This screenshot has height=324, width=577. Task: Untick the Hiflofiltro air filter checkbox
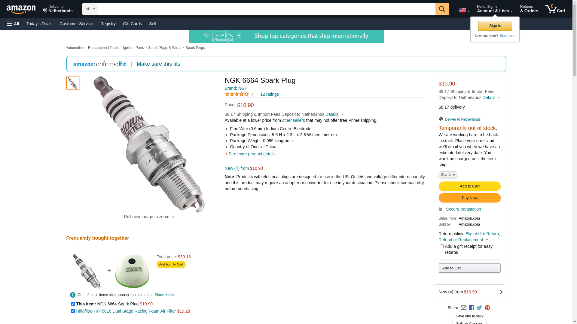(73, 311)
